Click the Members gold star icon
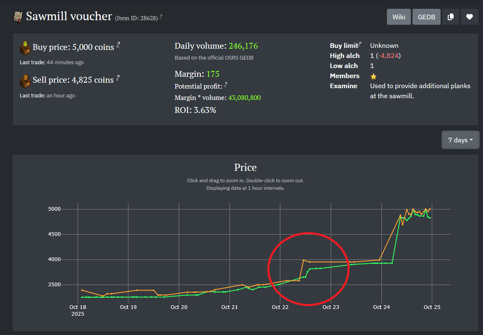 (373, 76)
